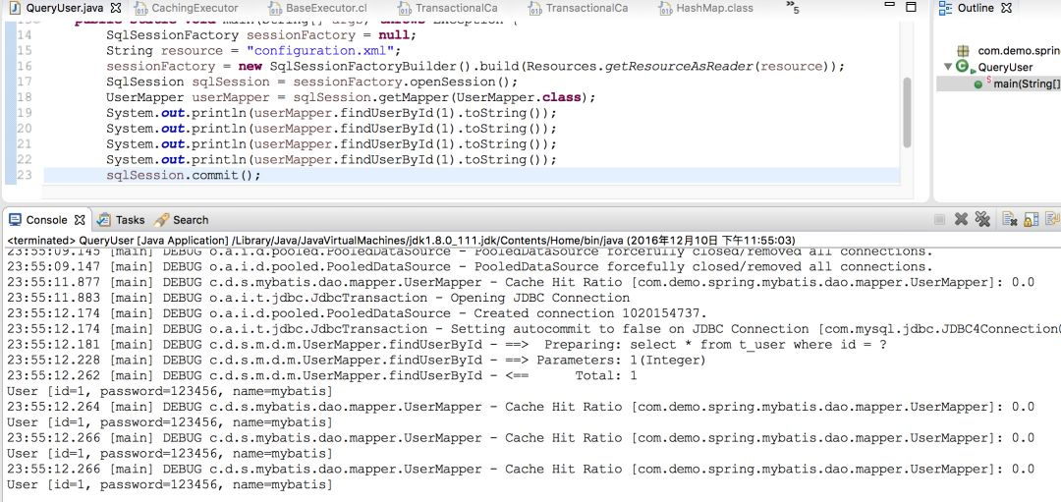
Task: Click line number 14 in the gutter
Action: point(25,35)
